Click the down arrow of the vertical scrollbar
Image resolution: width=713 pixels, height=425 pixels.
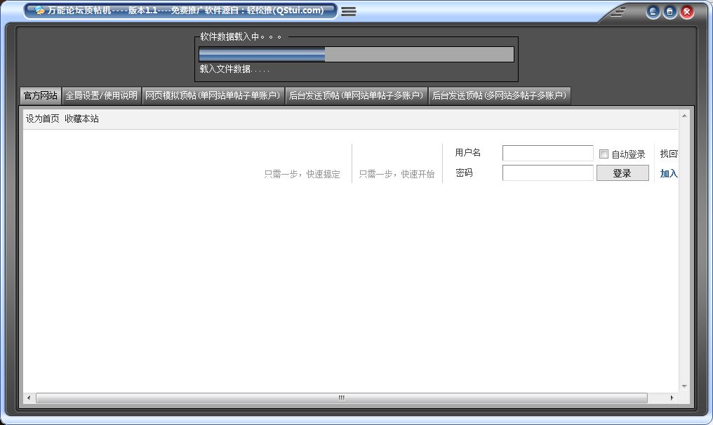(x=684, y=385)
